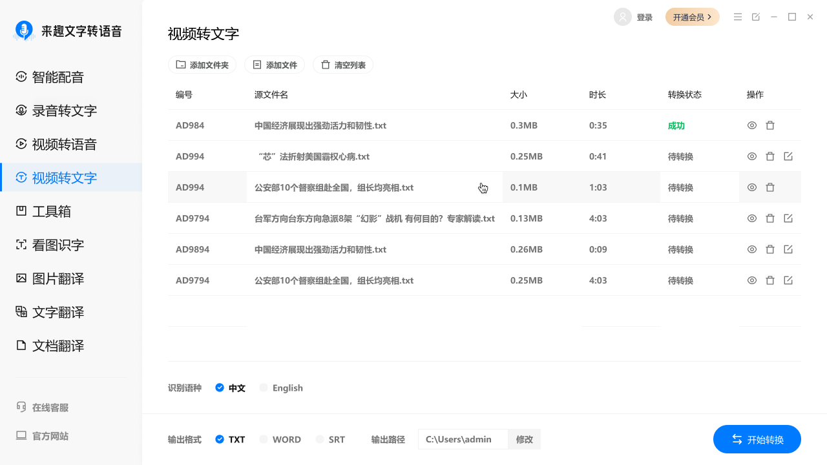827x465 pixels.
Task: Edit the AD9894 row
Action: (788, 249)
